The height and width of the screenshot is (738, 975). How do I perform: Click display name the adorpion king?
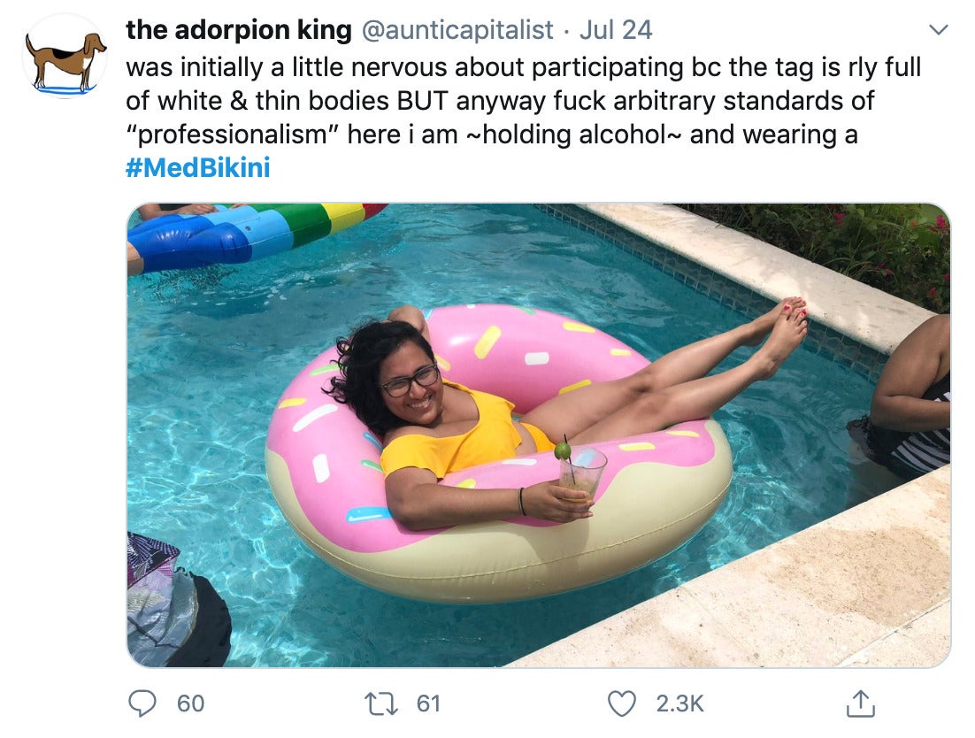(239, 30)
